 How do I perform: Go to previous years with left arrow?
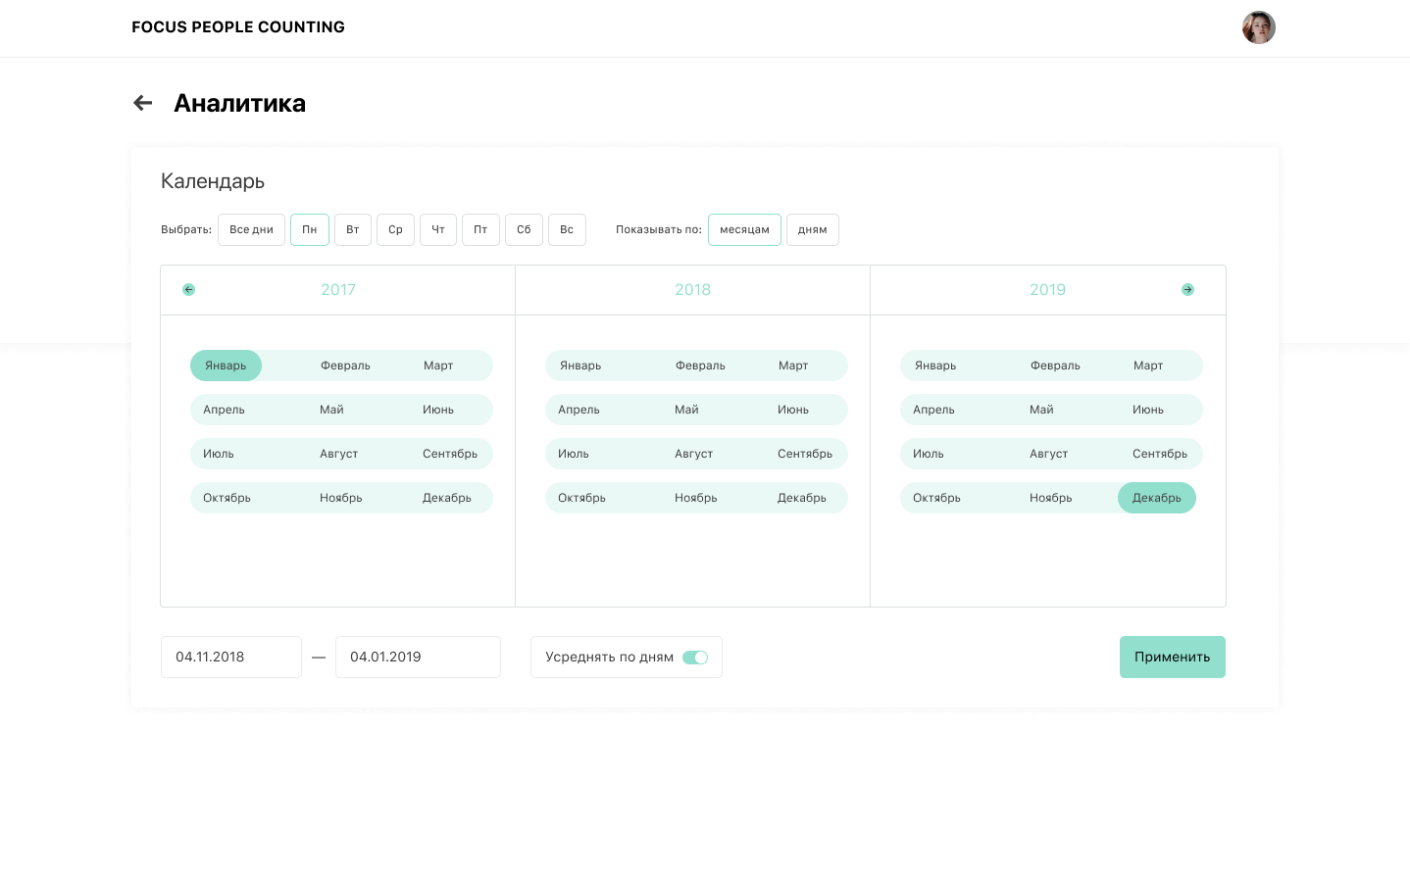coord(189,289)
